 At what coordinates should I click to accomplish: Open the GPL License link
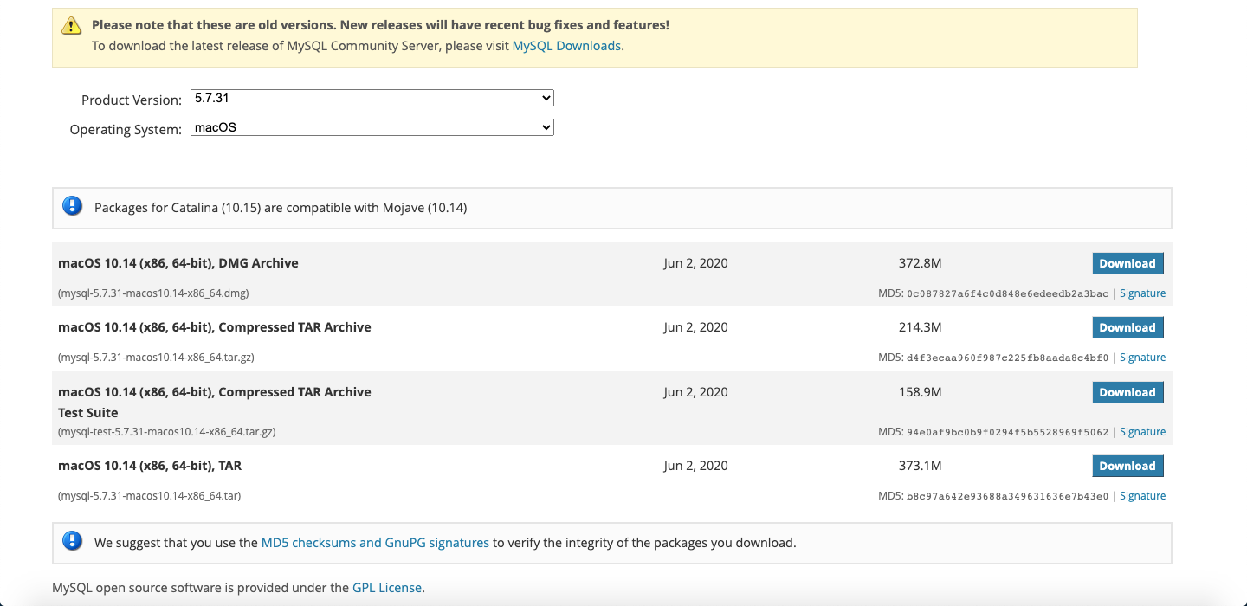point(386,588)
